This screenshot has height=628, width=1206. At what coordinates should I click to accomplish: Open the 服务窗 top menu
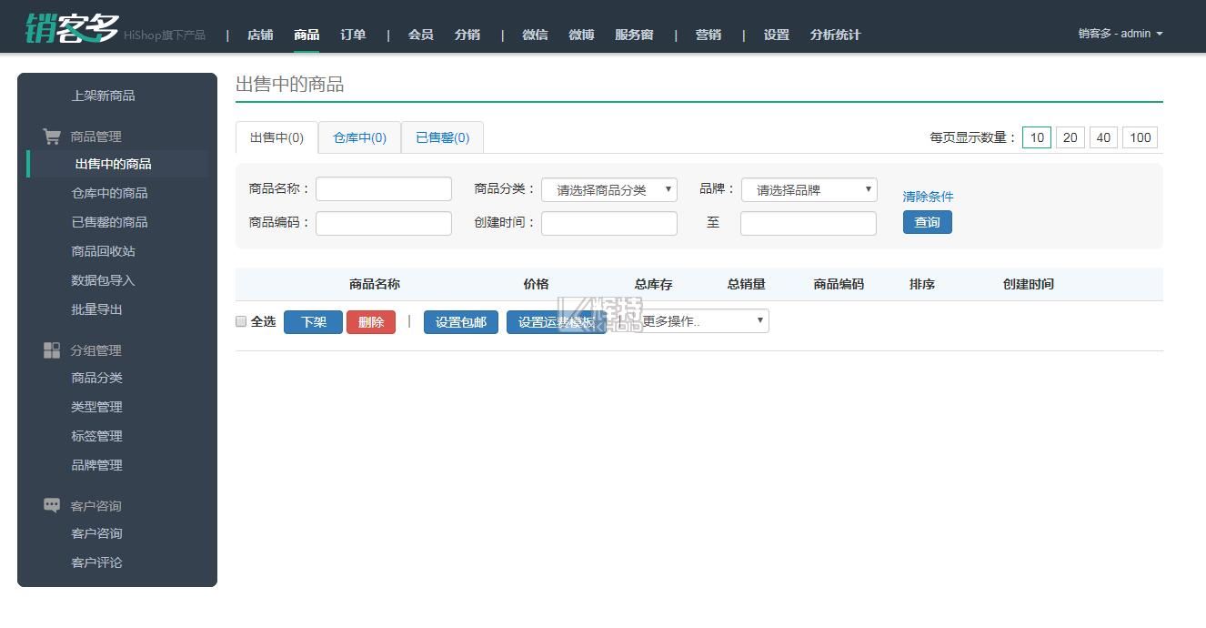pos(634,35)
